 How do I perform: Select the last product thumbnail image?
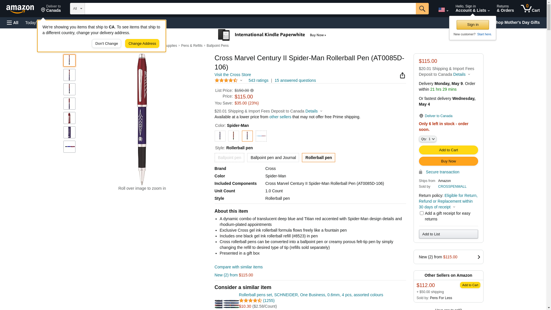tap(69, 147)
